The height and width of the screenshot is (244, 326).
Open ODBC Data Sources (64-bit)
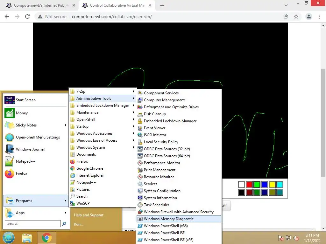179,156
